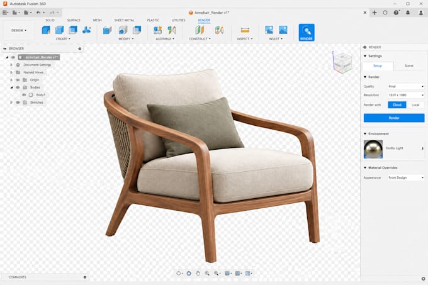Viewport: 428px width, 285px height.
Task: Select Local for Render with
Action: (415, 104)
